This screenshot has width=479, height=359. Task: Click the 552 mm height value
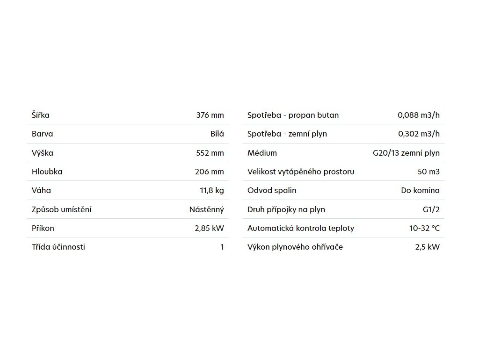click(x=210, y=153)
